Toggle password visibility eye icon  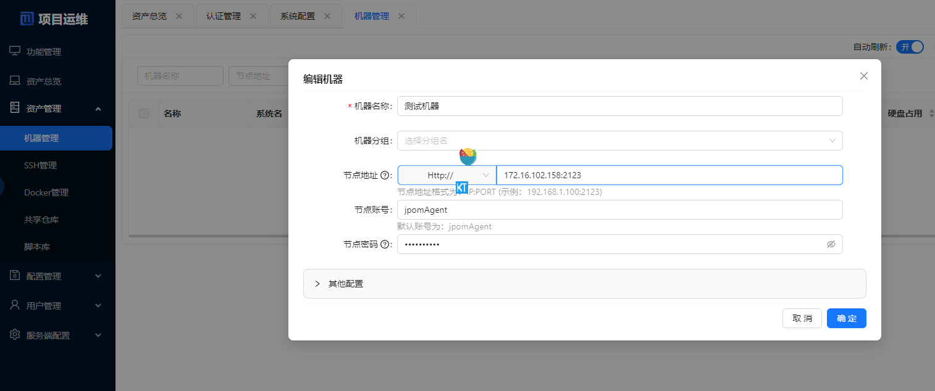point(831,244)
